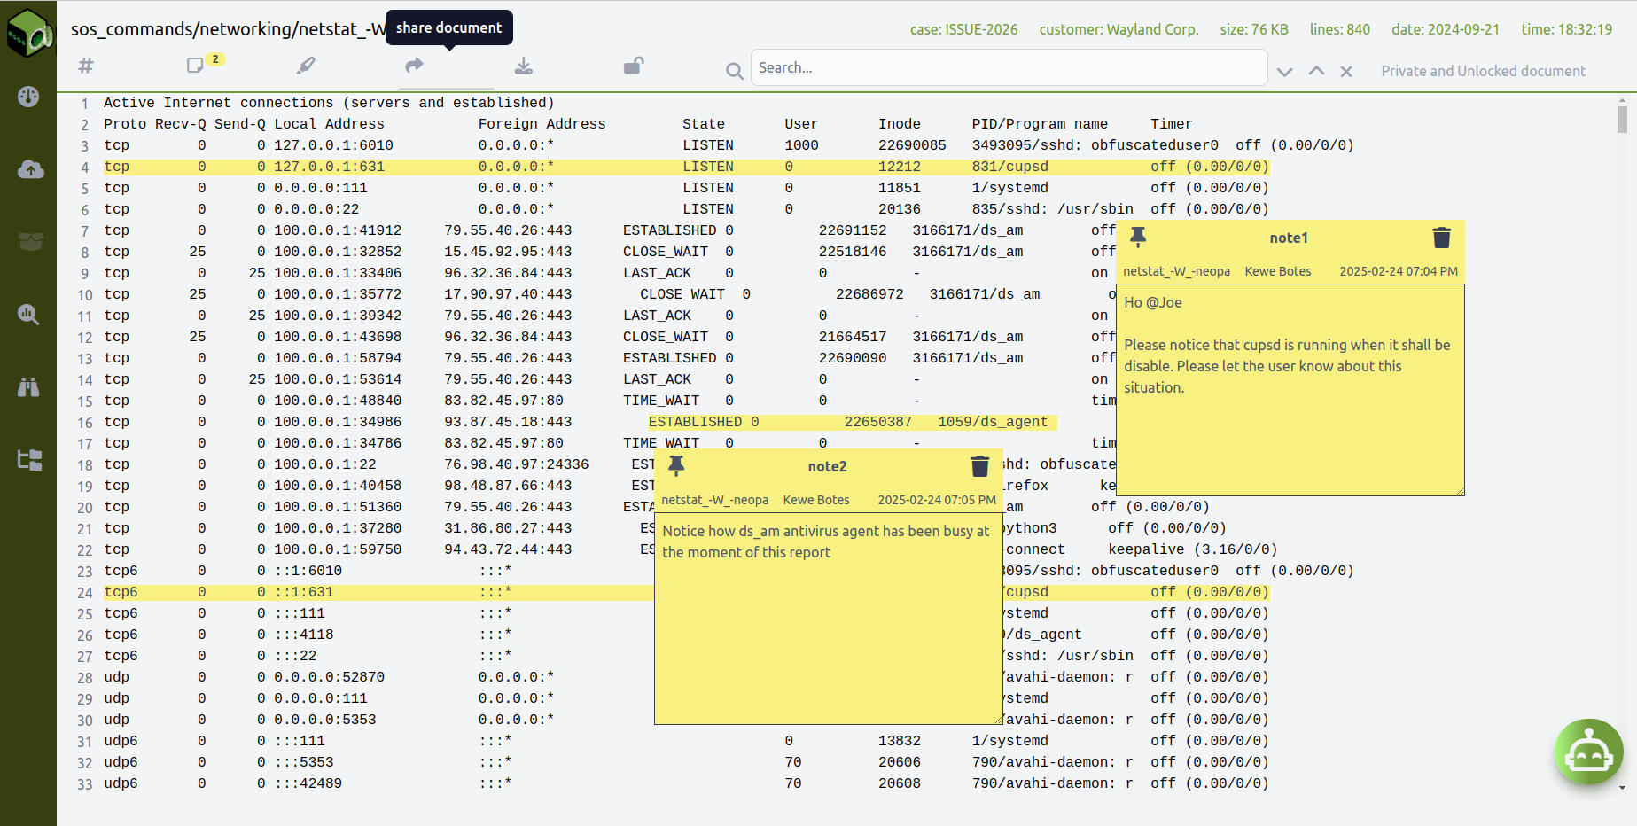Click the application logo icon
Image resolution: width=1637 pixels, height=826 pixels.
pos(29,34)
